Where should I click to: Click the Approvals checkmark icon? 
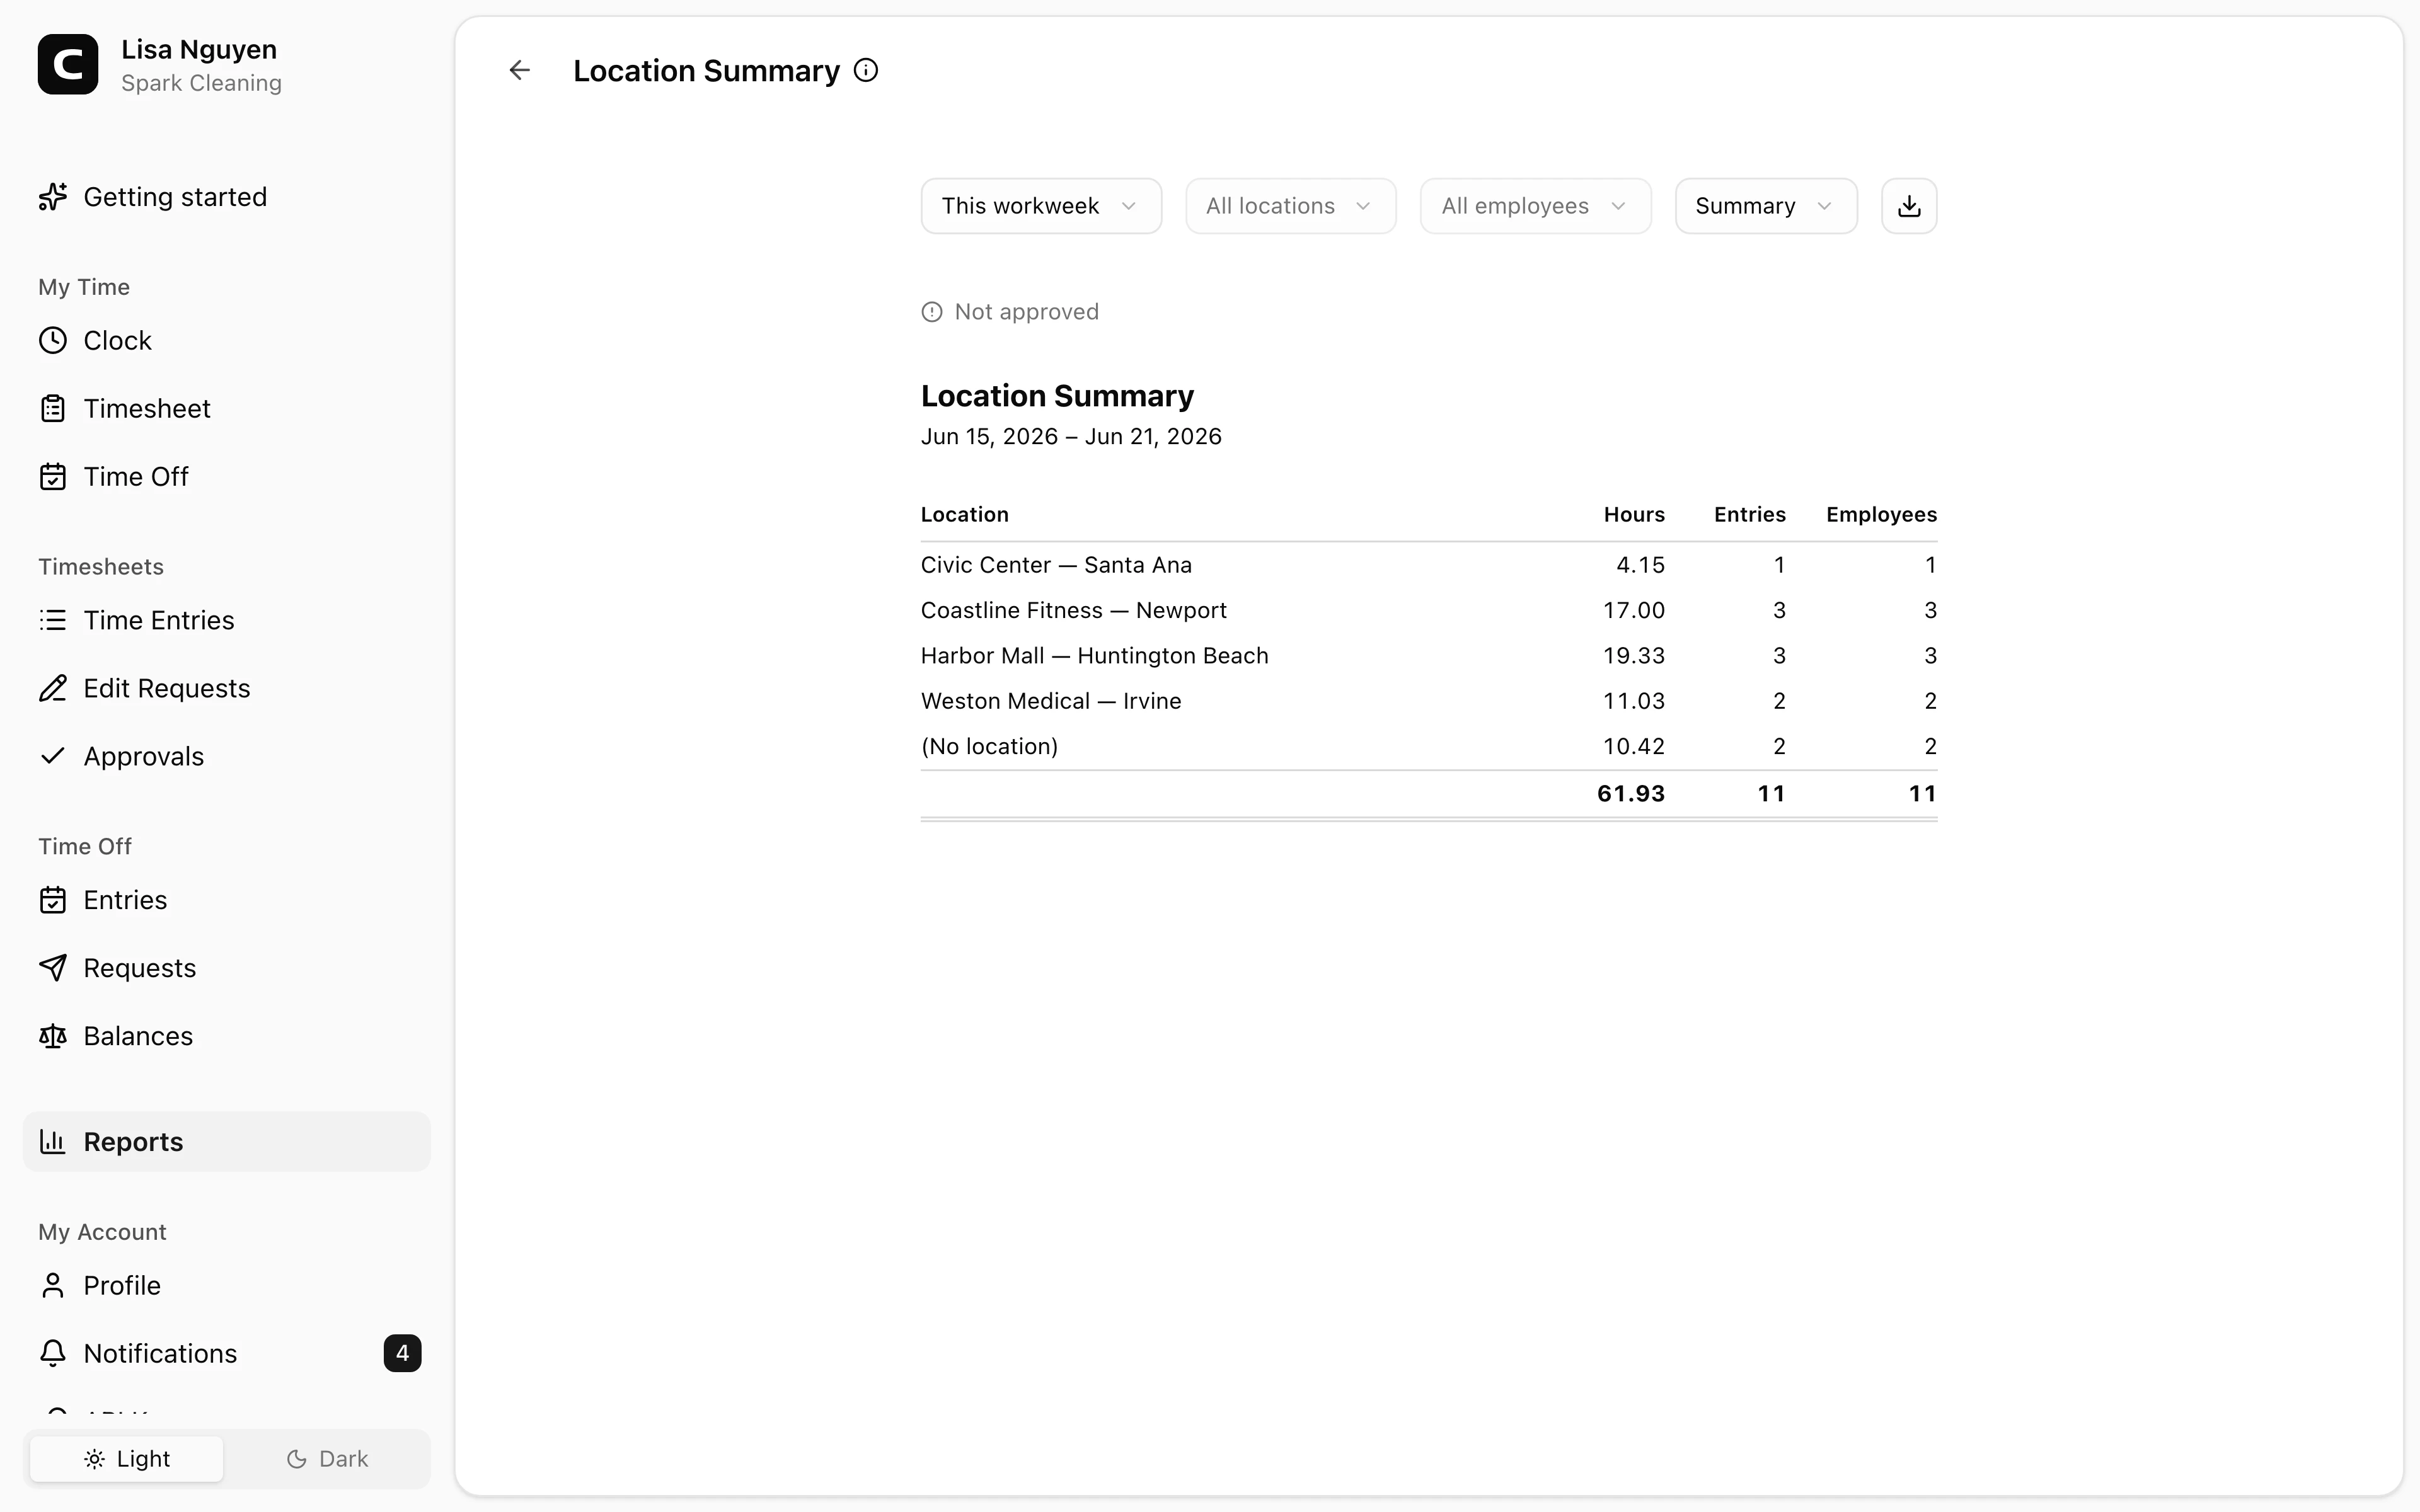53,756
